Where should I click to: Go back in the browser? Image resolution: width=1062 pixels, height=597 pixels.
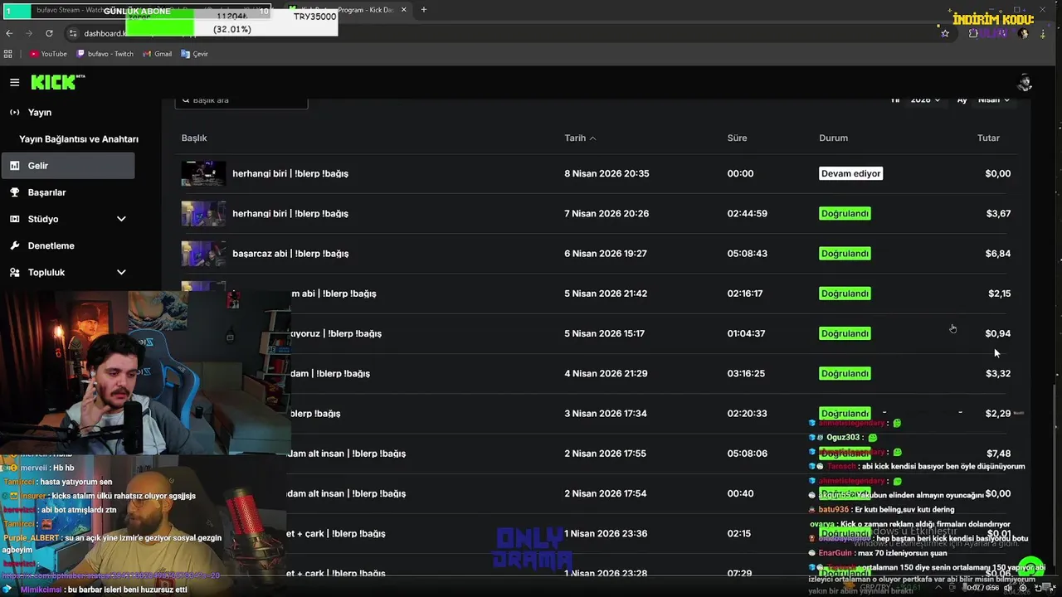(x=9, y=33)
